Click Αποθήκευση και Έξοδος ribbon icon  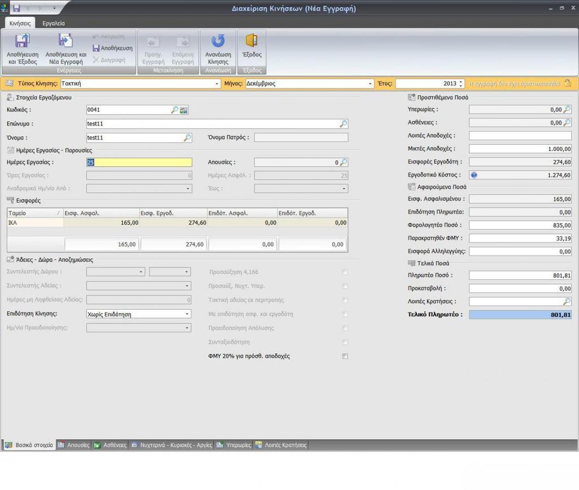(x=22, y=41)
